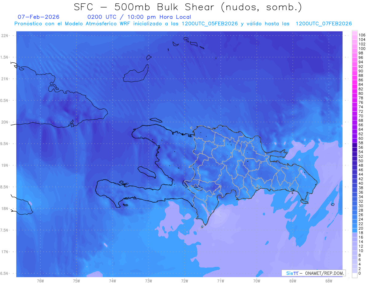Click the '76' value on the color scale
Image resolution: width=369 pixels, height=285 pixels.
(x=361, y=102)
